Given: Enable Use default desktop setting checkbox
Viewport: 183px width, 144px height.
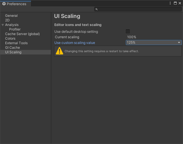Looking at the screenshot, I should (x=128, y=32).
